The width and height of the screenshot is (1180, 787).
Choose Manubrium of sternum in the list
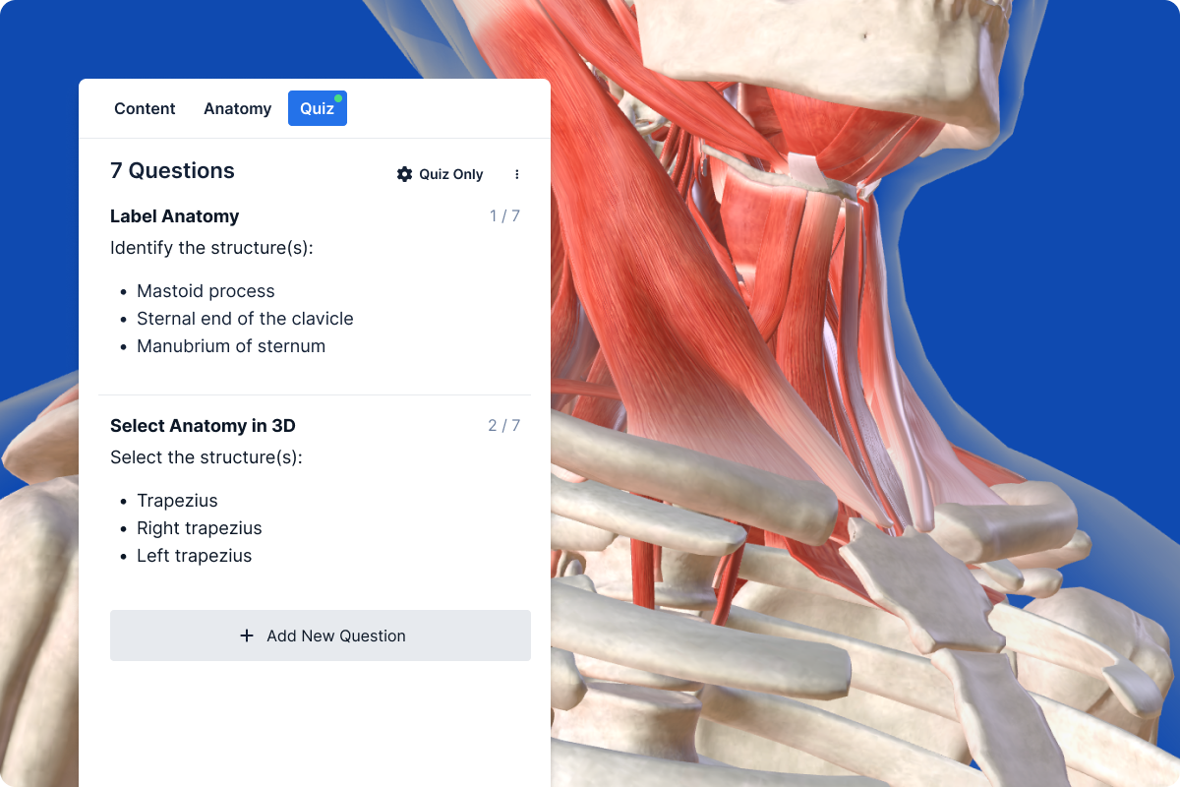[x=231, y=346]
